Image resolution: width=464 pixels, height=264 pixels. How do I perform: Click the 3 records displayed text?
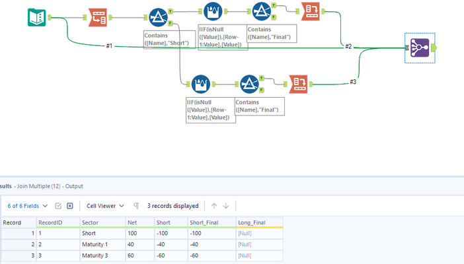point(173,206)
